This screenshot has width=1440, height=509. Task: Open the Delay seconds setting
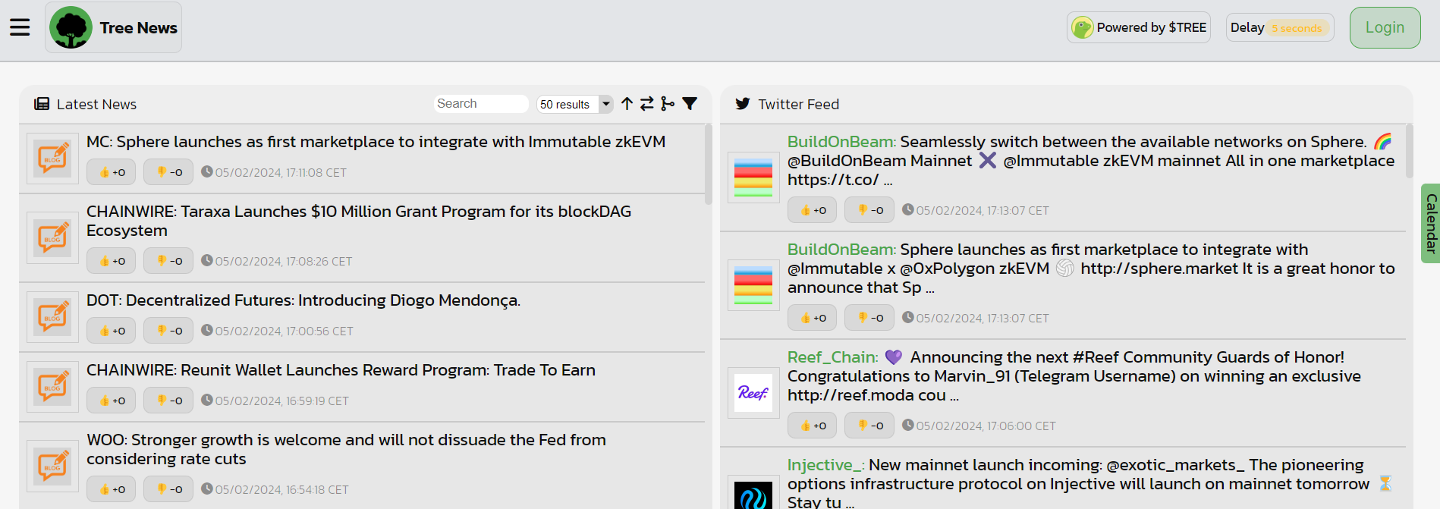click(x=1280, y=28)
